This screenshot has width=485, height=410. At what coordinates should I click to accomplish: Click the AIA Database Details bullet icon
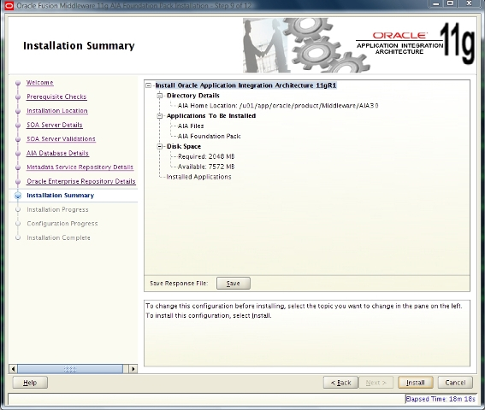(x=18, y=153)
